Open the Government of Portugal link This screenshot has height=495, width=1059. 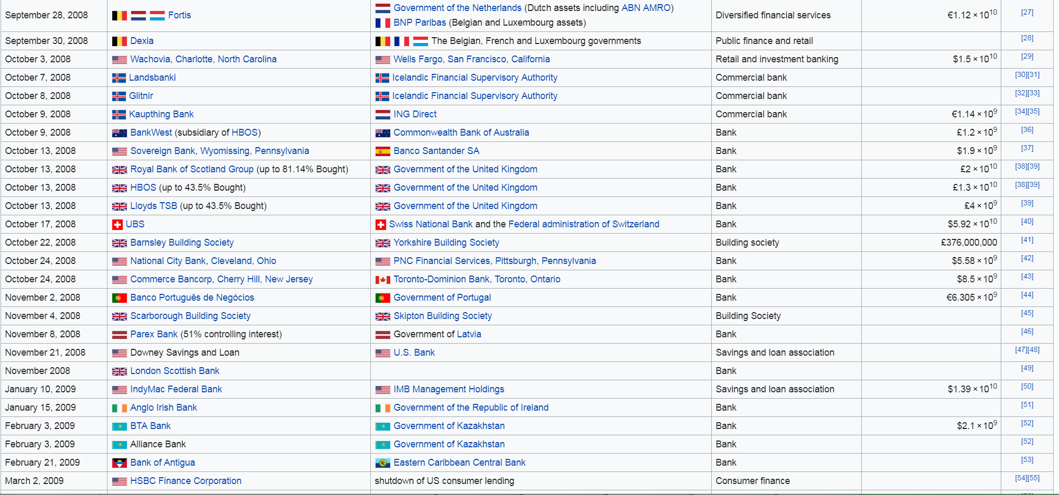[442, 298]
